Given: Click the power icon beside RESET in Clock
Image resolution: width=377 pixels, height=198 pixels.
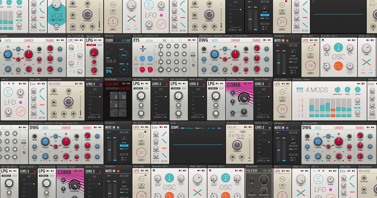Looking at the screenshot, I should point(127,64).
